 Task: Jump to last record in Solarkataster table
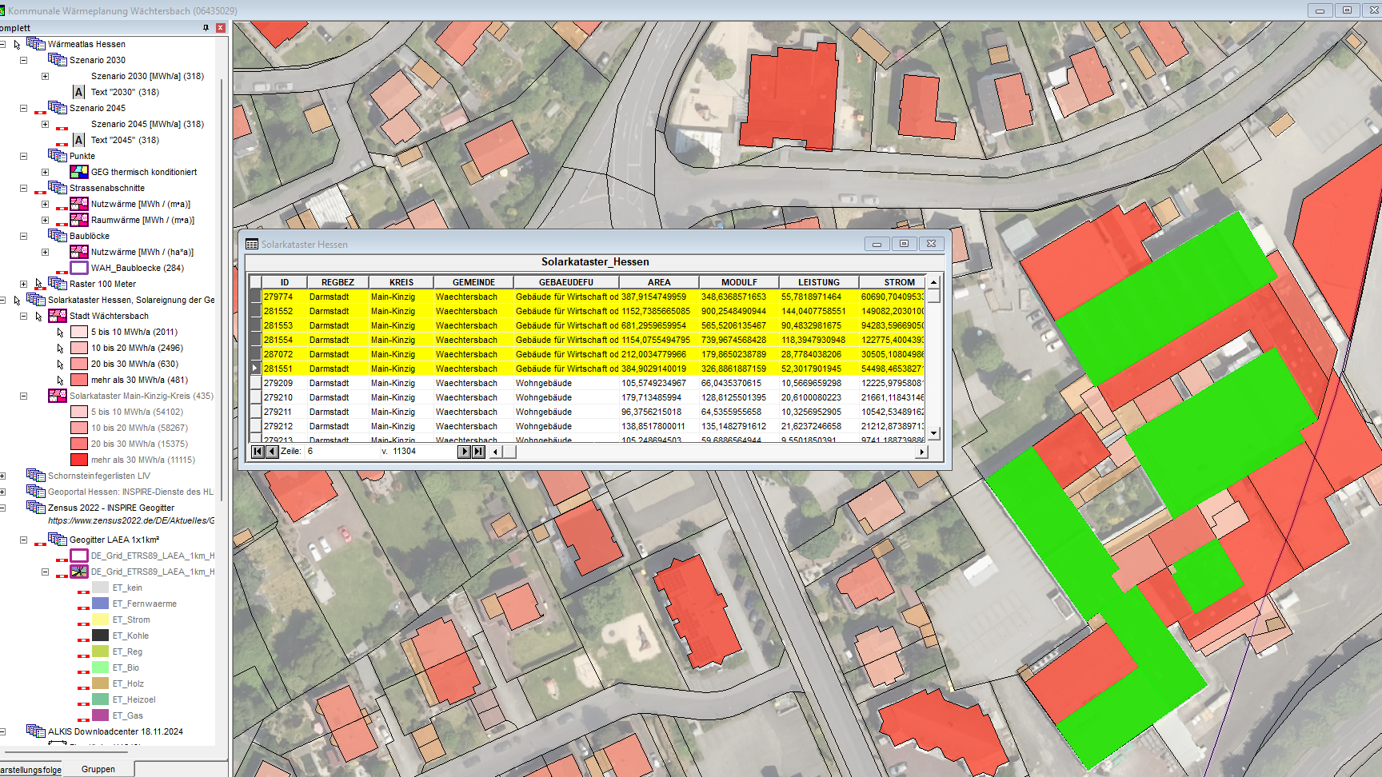[478, 452]
